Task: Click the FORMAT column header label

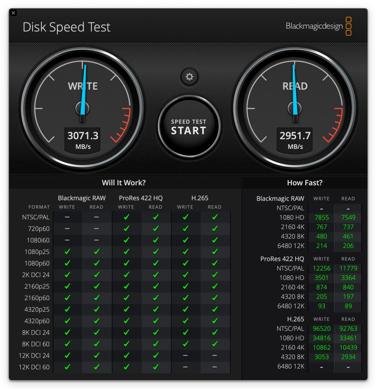Action: click(x=39, y=207)
